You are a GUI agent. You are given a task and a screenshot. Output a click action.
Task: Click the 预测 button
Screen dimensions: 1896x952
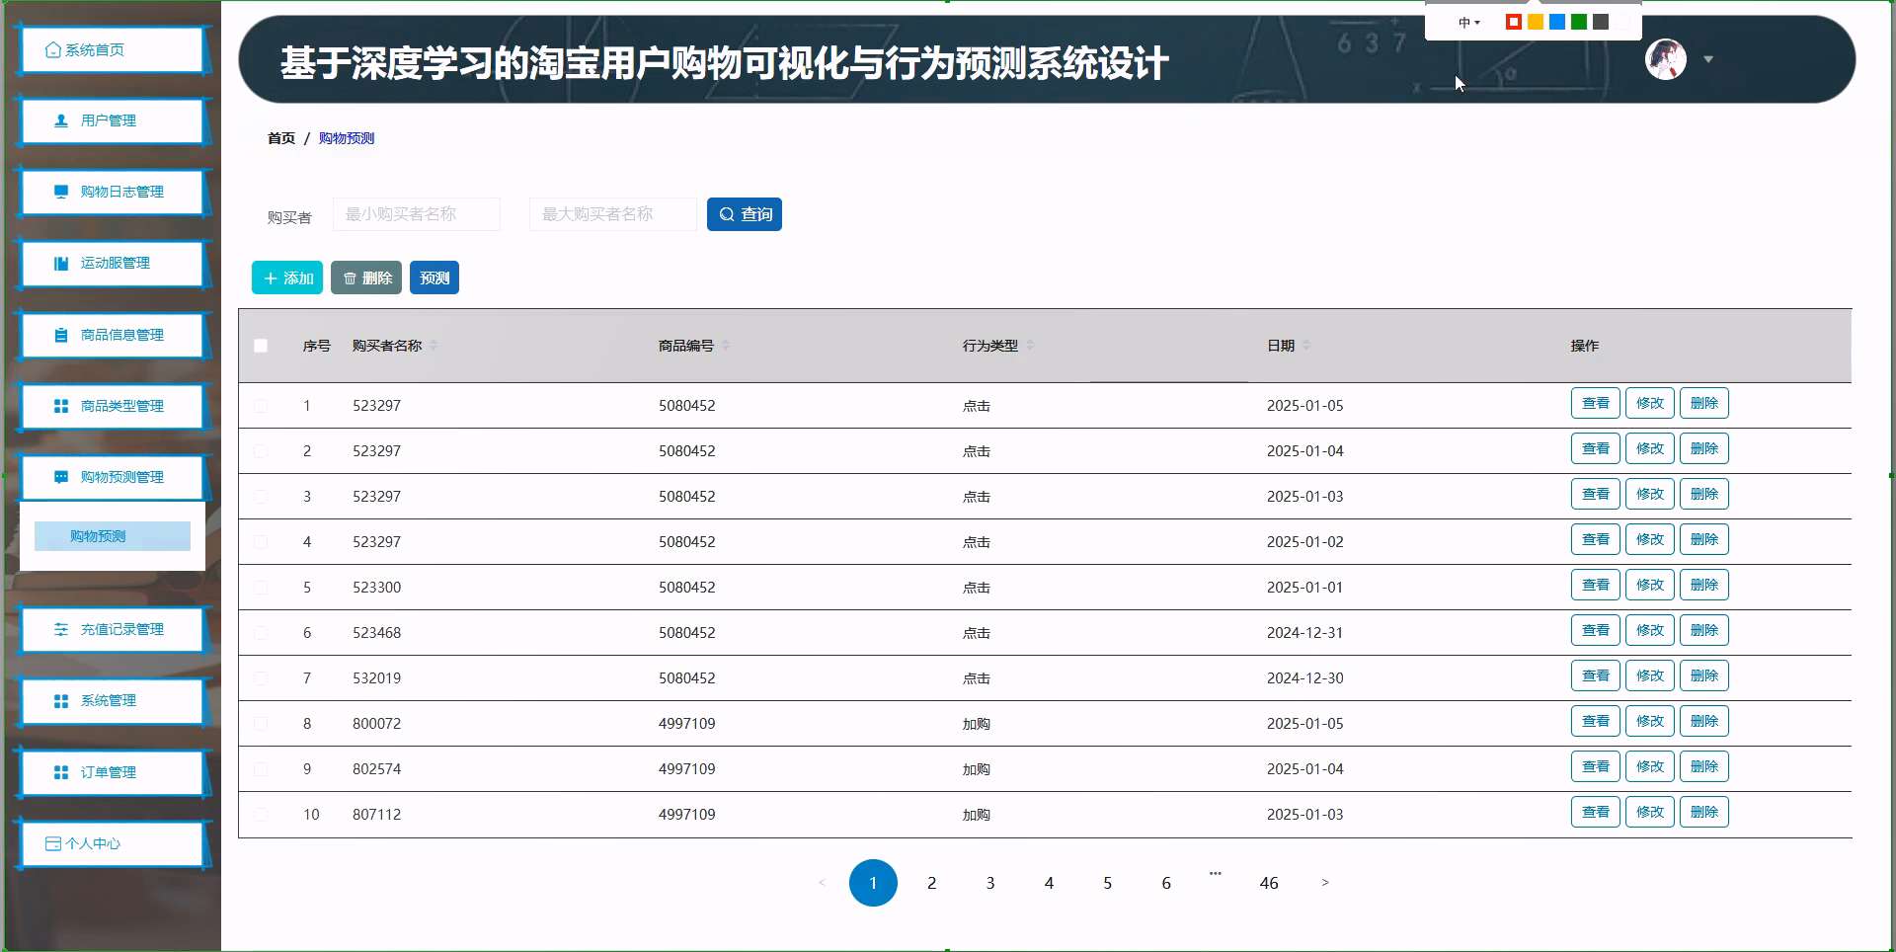(x=434, y=278)
